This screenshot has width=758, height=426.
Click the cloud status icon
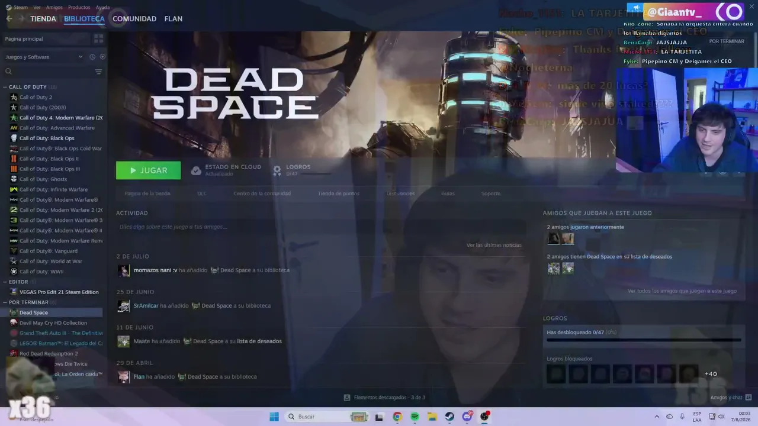196,170
